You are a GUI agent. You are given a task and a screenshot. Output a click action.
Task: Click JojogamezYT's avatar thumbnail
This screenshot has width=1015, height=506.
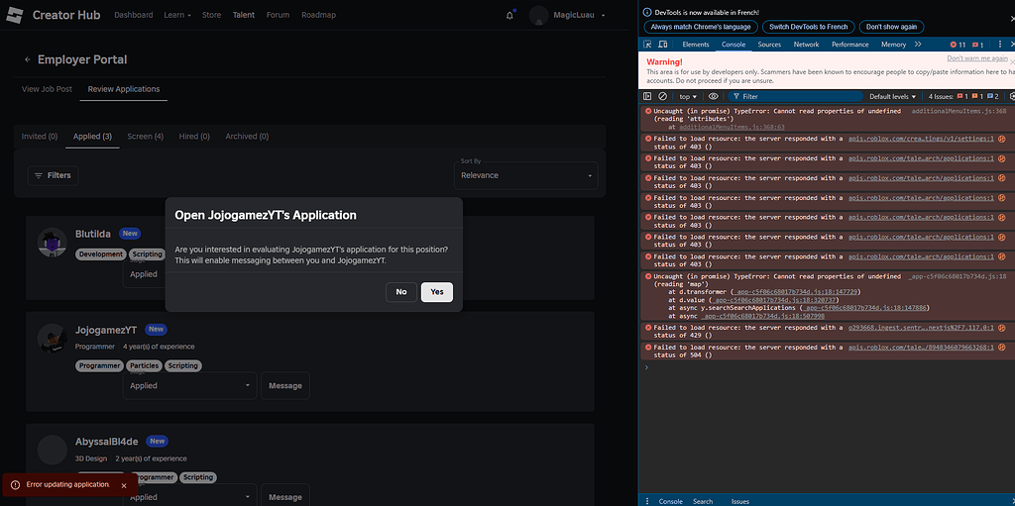(x=53, y=339)
